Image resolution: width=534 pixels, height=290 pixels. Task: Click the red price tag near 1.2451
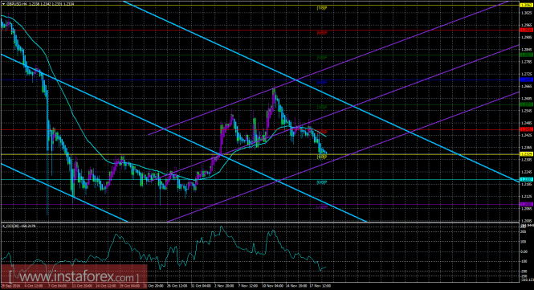pyautogui.click(x=527, y=129)
